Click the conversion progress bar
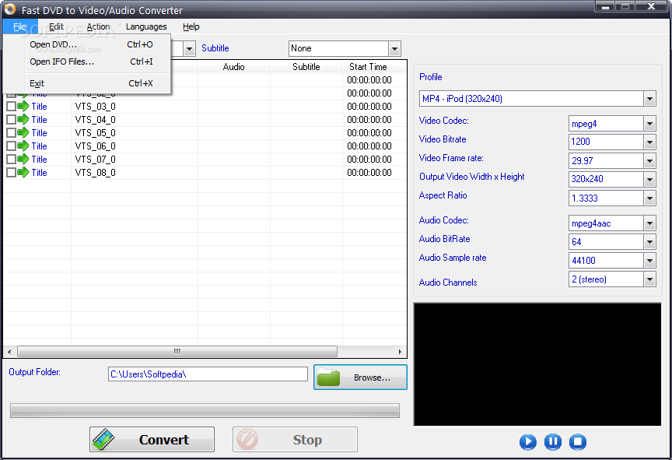Viewport: 672px width, 460px height. (x=205, y=410)
